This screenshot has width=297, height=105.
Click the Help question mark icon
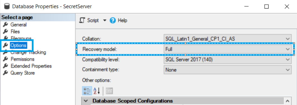113,20
